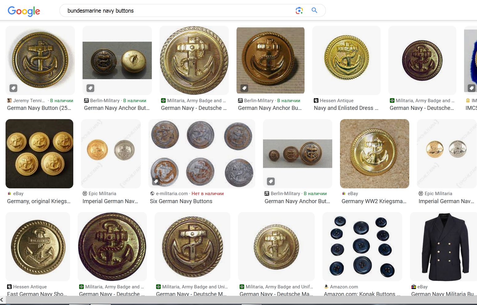Open Google Lens camera search icon
The image size is (477, 305).
pos(299,10)
